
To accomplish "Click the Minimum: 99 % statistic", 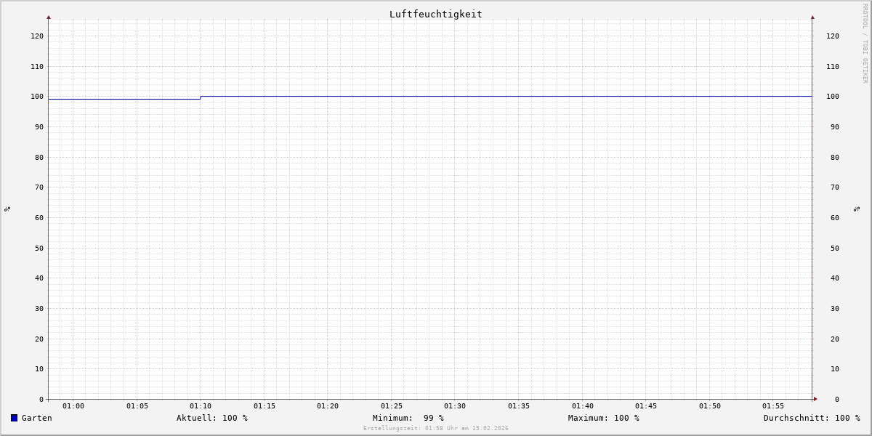I will 408,418.
